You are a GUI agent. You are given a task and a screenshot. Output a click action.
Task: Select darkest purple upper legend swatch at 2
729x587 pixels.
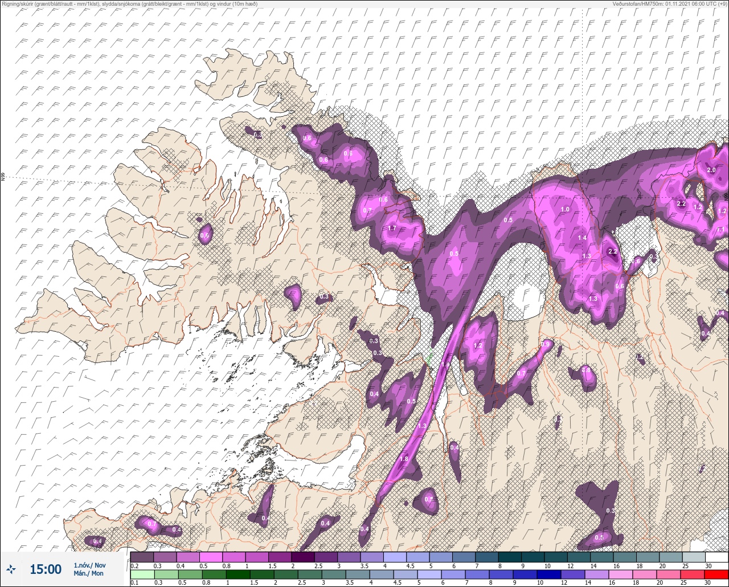click(303, 557)
